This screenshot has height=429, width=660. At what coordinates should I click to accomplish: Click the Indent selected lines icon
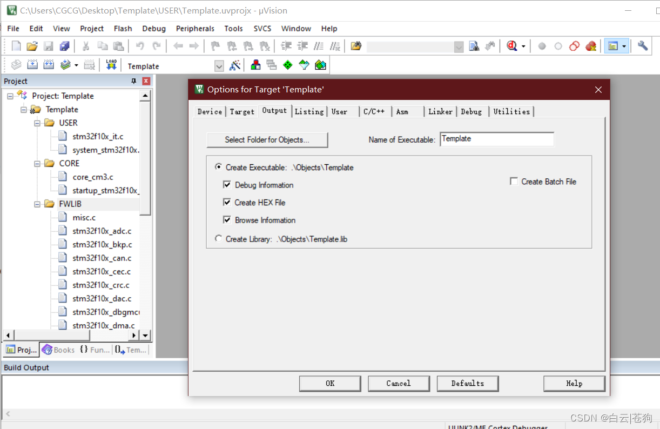[x=286, y=46]
